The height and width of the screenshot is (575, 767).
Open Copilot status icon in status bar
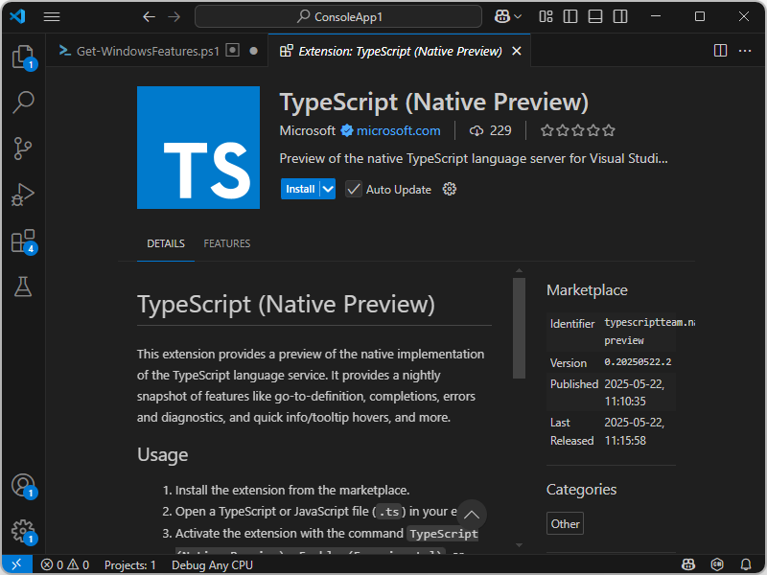[x=688, y=564]
